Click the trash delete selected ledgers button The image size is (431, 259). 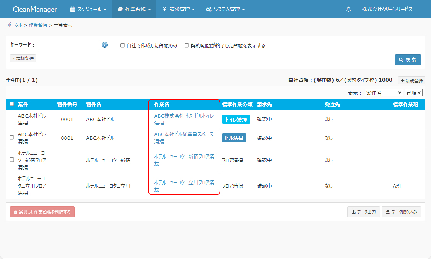click(42, 212)
